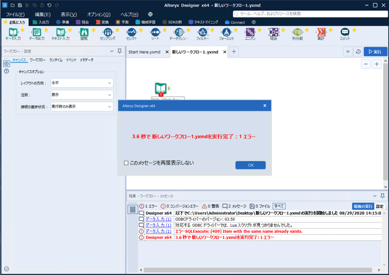Screen dimensions: 389x275
Task: Select the すべて filter
Action: click(279, 206)
